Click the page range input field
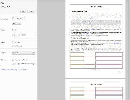 click(25, 35)
